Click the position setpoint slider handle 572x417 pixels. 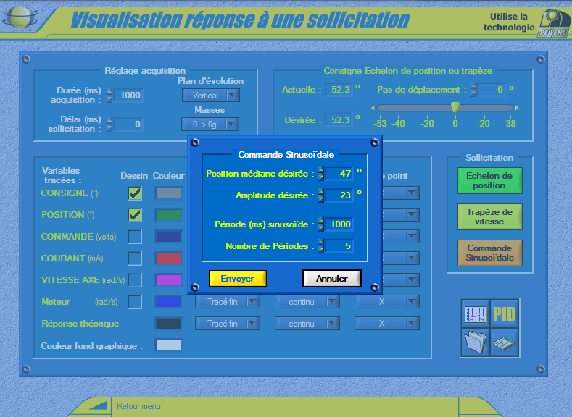coord(455,108)
